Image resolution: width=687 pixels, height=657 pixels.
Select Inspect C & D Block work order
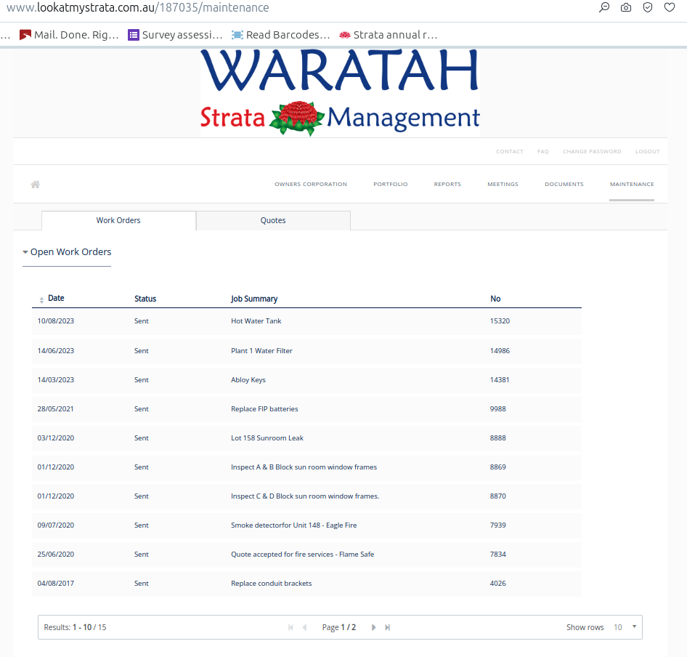(x=306, y=496)
